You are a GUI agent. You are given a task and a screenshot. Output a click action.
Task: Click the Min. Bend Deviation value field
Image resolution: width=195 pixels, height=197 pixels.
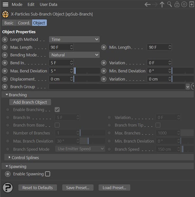158,71
